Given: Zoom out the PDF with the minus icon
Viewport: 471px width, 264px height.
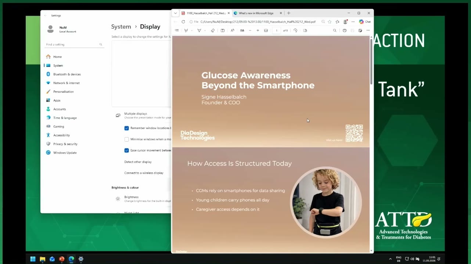Looking at the screenshot, I should 250,30.
